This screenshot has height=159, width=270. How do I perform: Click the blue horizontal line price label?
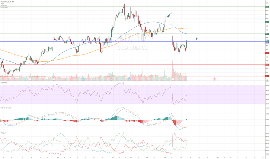[x=267, y=42]
